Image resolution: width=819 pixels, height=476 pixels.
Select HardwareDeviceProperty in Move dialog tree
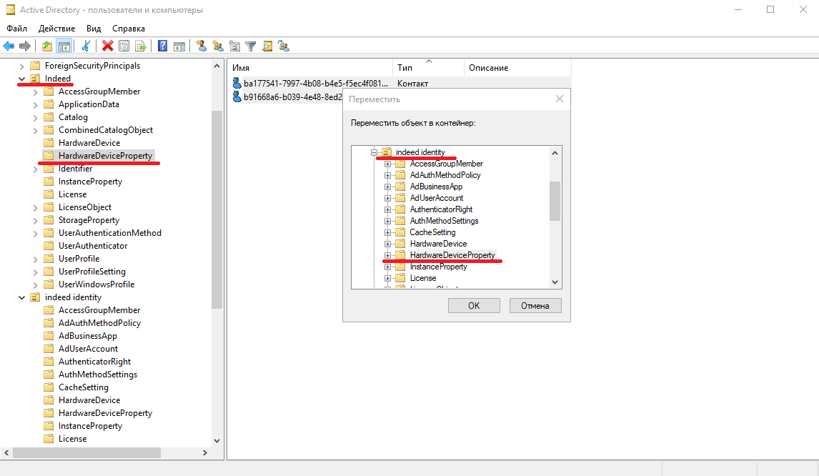pos(452,255)
